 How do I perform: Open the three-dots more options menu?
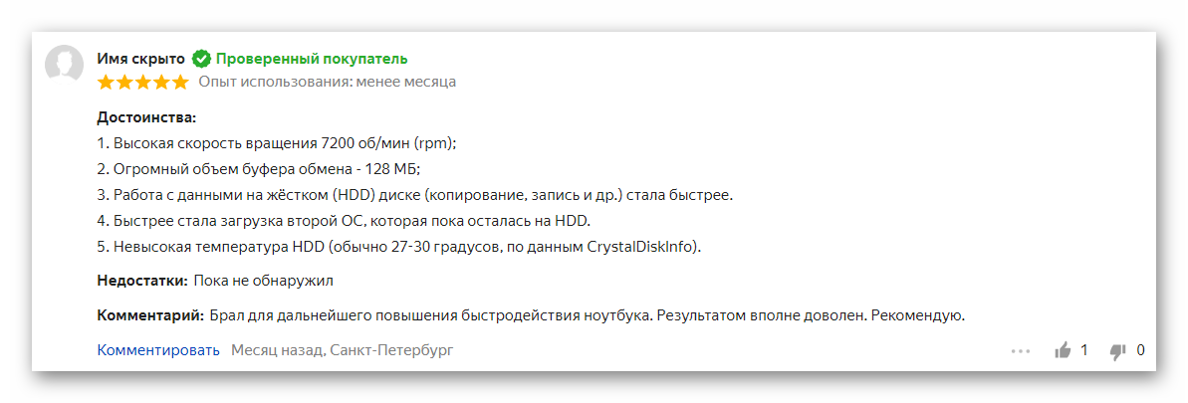pos(1020,351)
